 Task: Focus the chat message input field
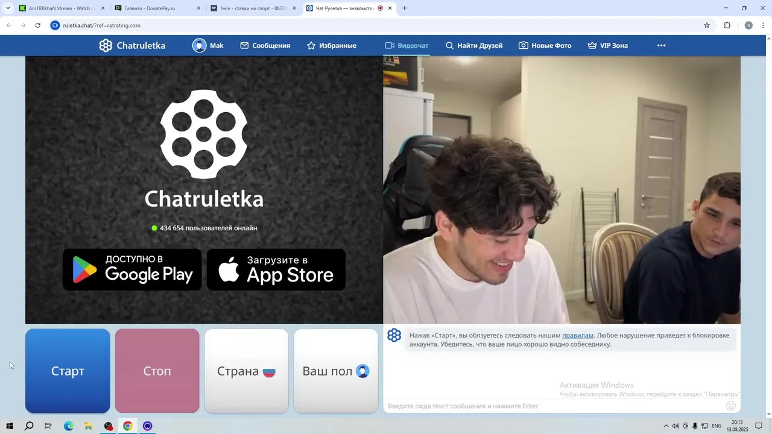[555, 406]
